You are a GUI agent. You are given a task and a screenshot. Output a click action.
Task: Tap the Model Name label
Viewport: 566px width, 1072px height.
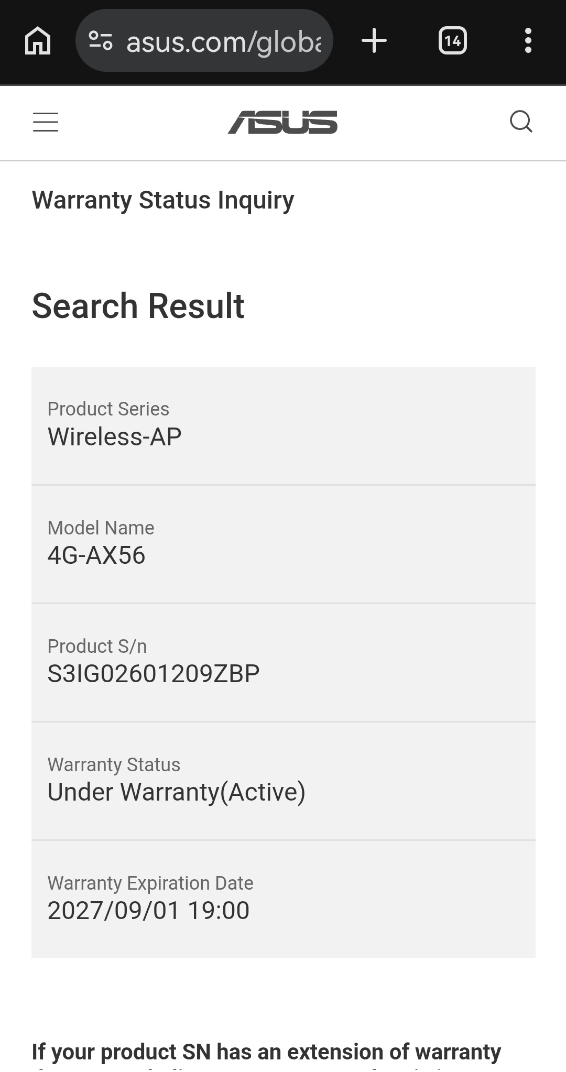click(x=101, y=528)
